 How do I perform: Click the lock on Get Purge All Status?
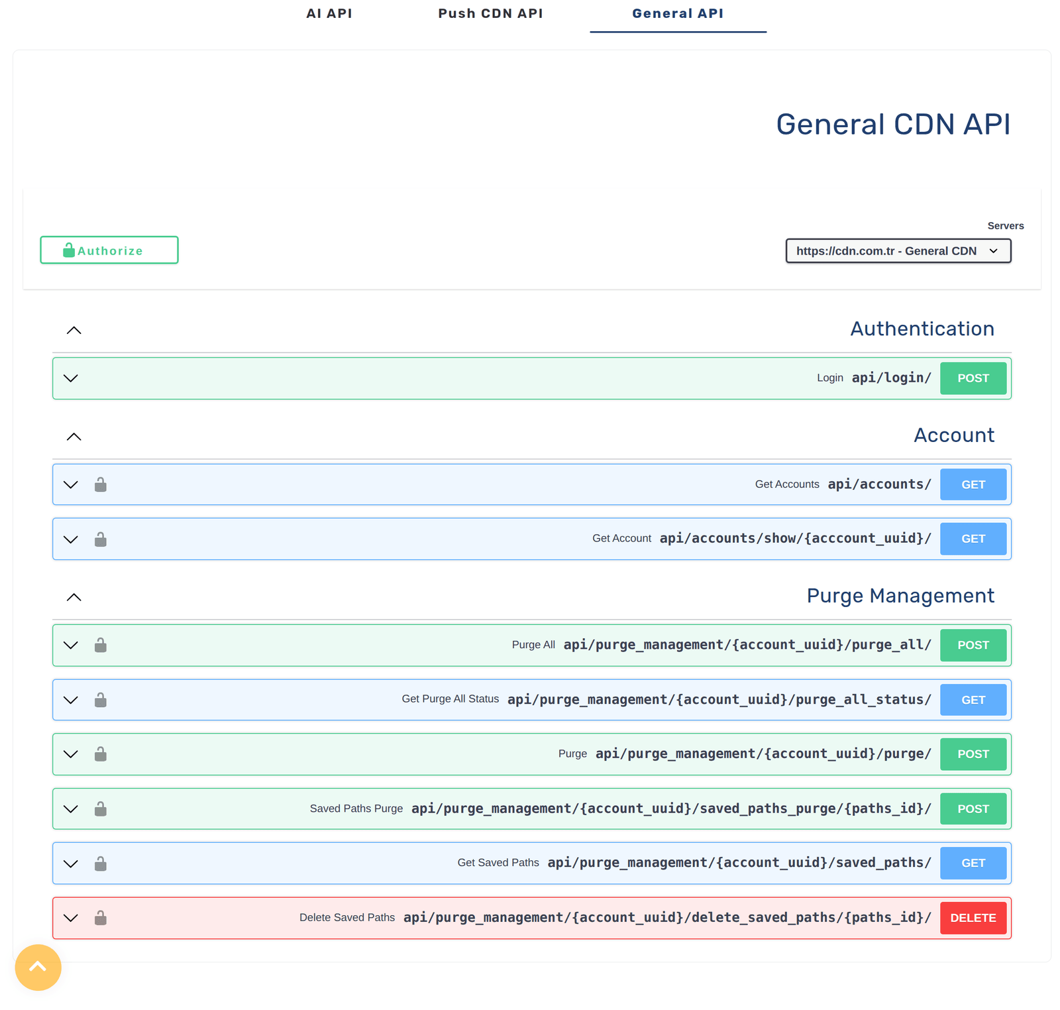click(101, 700)
